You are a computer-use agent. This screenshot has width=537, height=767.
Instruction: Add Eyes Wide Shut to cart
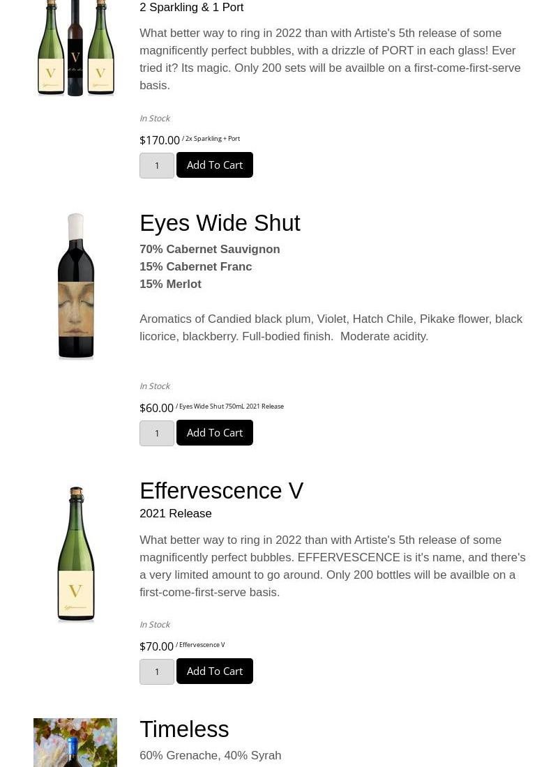pos(214,433)
